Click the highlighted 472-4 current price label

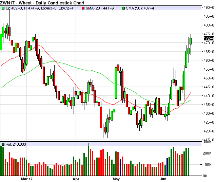[x=209, y=38]
